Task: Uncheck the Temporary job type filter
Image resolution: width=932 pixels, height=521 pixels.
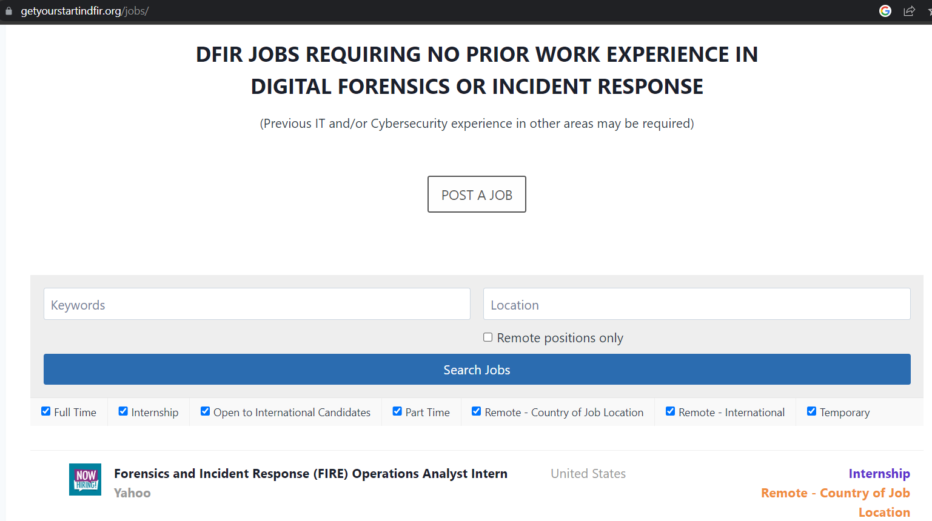Action: 811,411
